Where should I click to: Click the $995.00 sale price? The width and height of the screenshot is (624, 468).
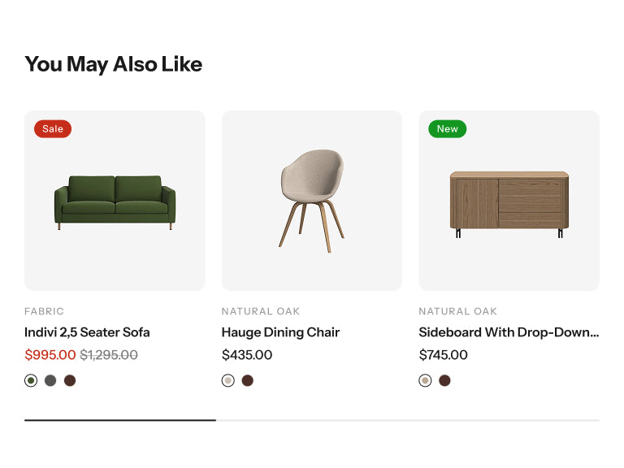(x=50, y=355)
